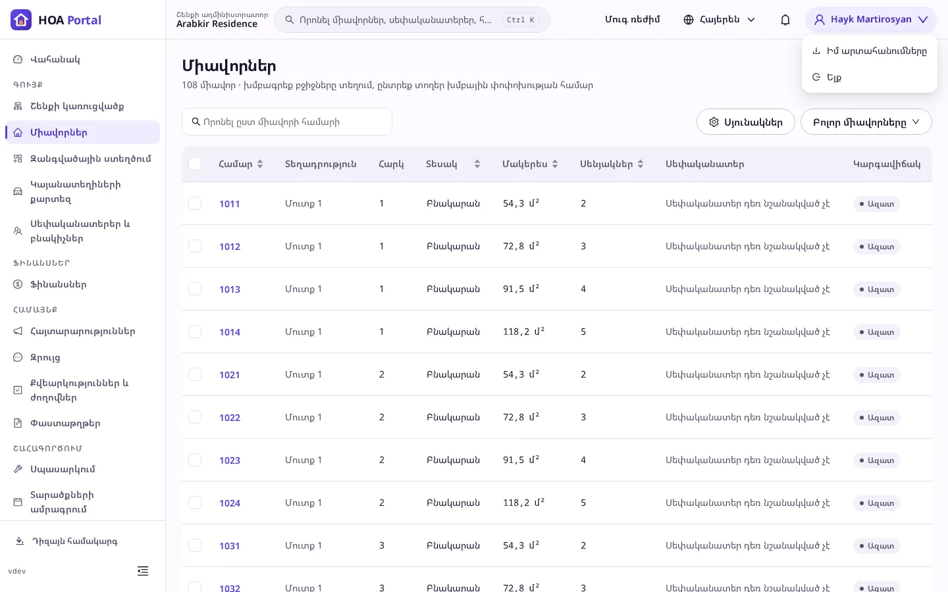
Task: Click the Զրույց chat bubble icon
Action: coord(18,357)
